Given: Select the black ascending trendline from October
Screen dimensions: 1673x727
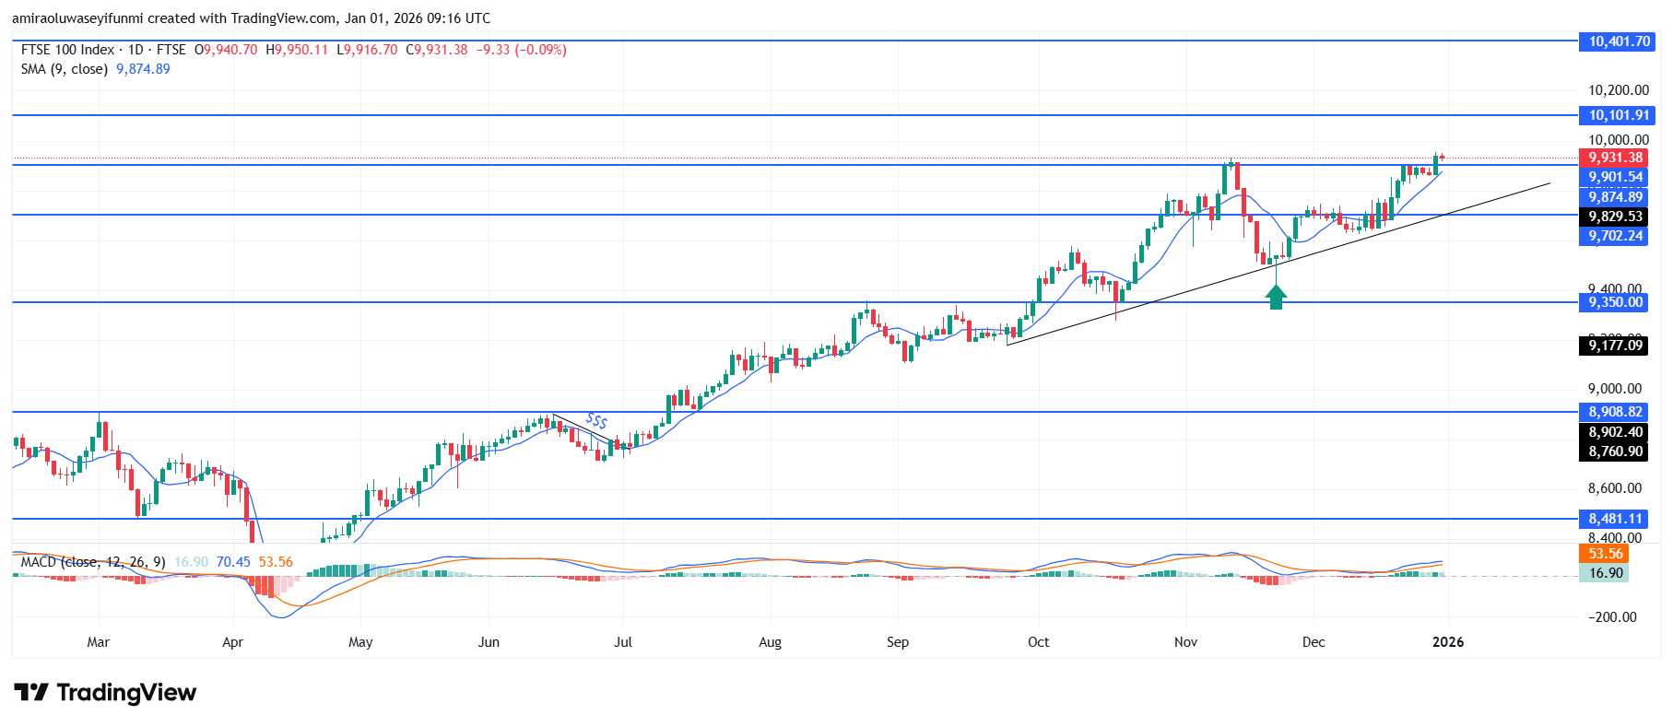Looking at the screenshot, I should pos(1278,264).
